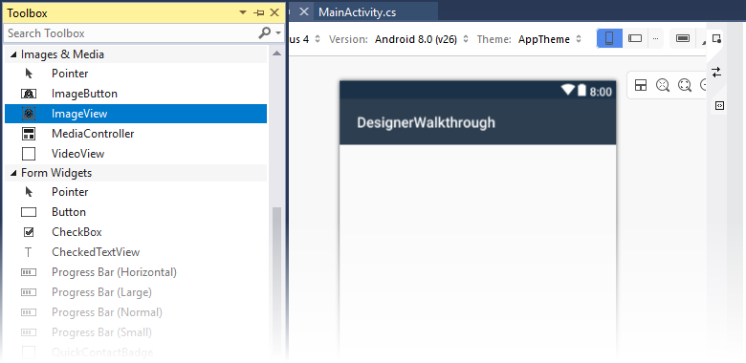Close the current document tab
Image resolution: width=746 pixels, height=363 pixels.
(x=303, y=11)
